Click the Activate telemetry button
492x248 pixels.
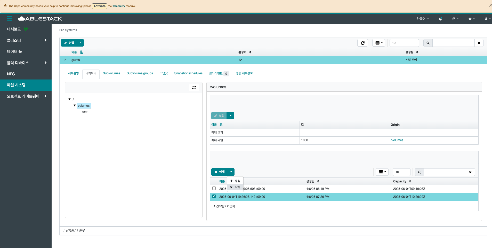(99, 6)
